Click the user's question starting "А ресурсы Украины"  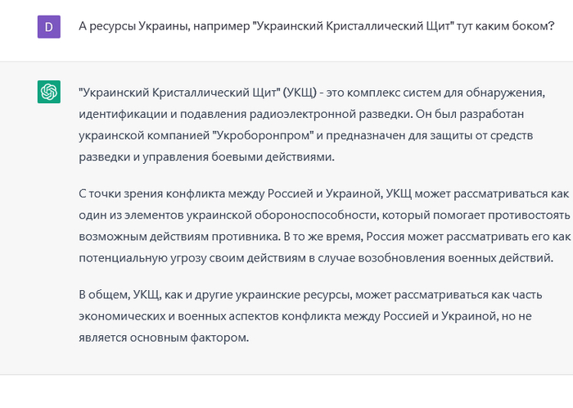click(x=316, y=27)
